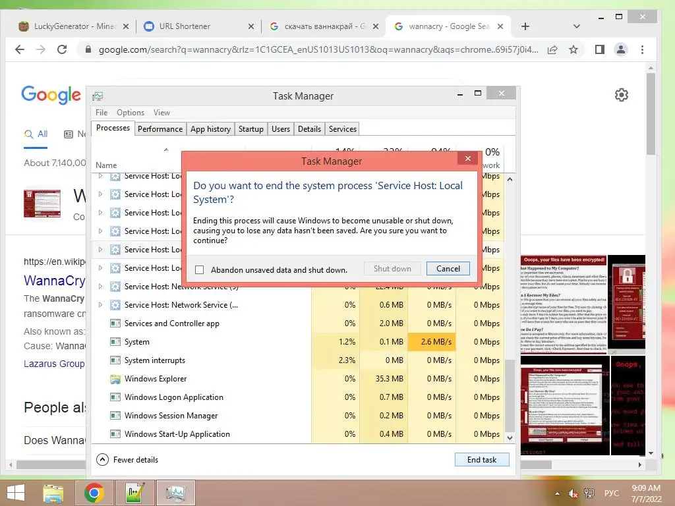Select the Services and Controller app row

[297, 323]
